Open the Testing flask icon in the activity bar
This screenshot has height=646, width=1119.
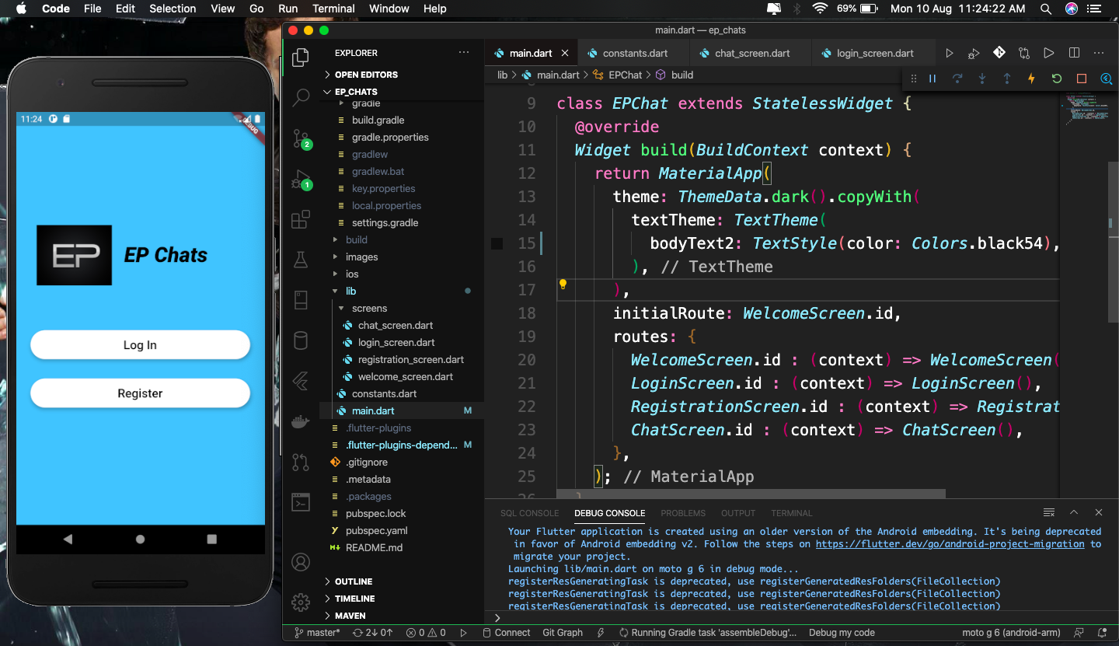(x=301, y=260)
